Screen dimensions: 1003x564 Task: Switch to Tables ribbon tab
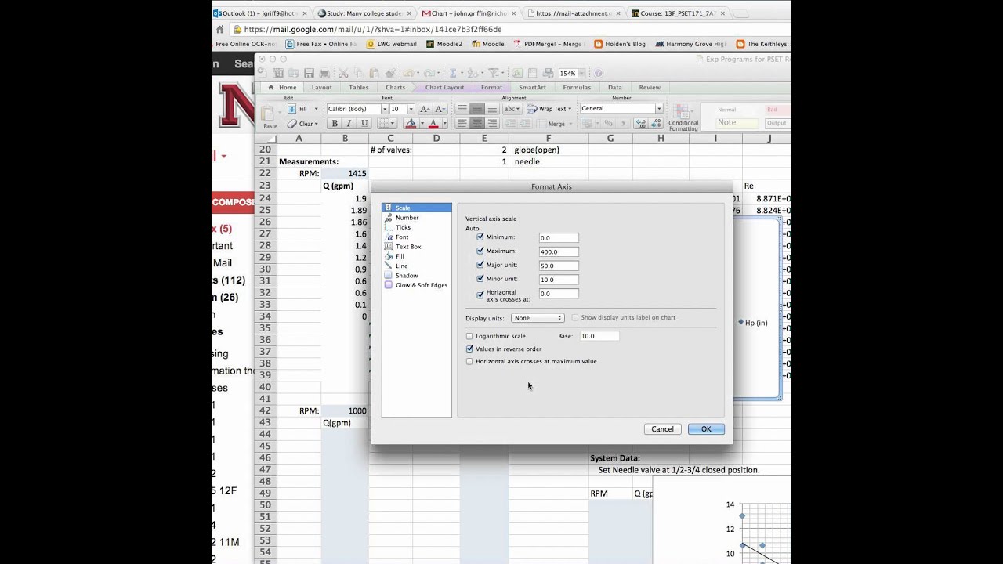tap(359, 88)
